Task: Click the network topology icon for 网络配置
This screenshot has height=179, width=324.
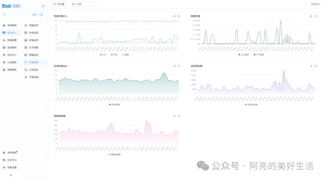Action: [x=4, y=40]
